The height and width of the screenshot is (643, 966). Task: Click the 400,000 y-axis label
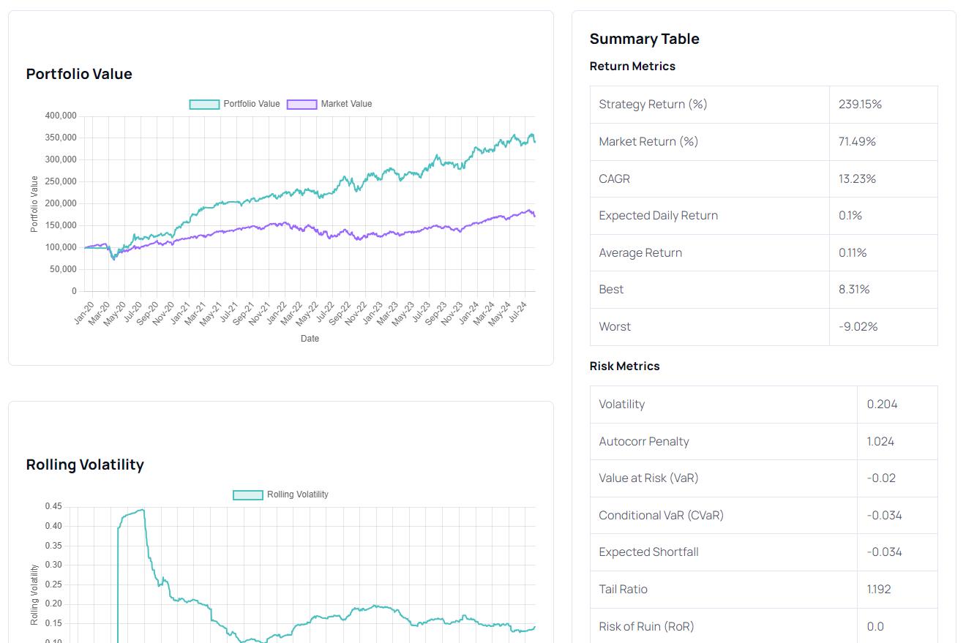pos(60,116)
